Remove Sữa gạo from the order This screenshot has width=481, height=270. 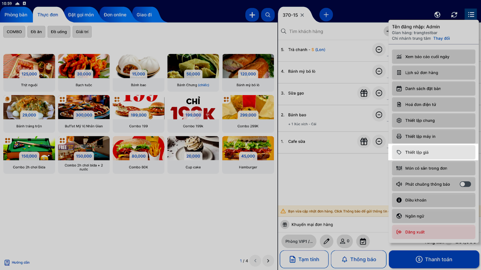379,93
